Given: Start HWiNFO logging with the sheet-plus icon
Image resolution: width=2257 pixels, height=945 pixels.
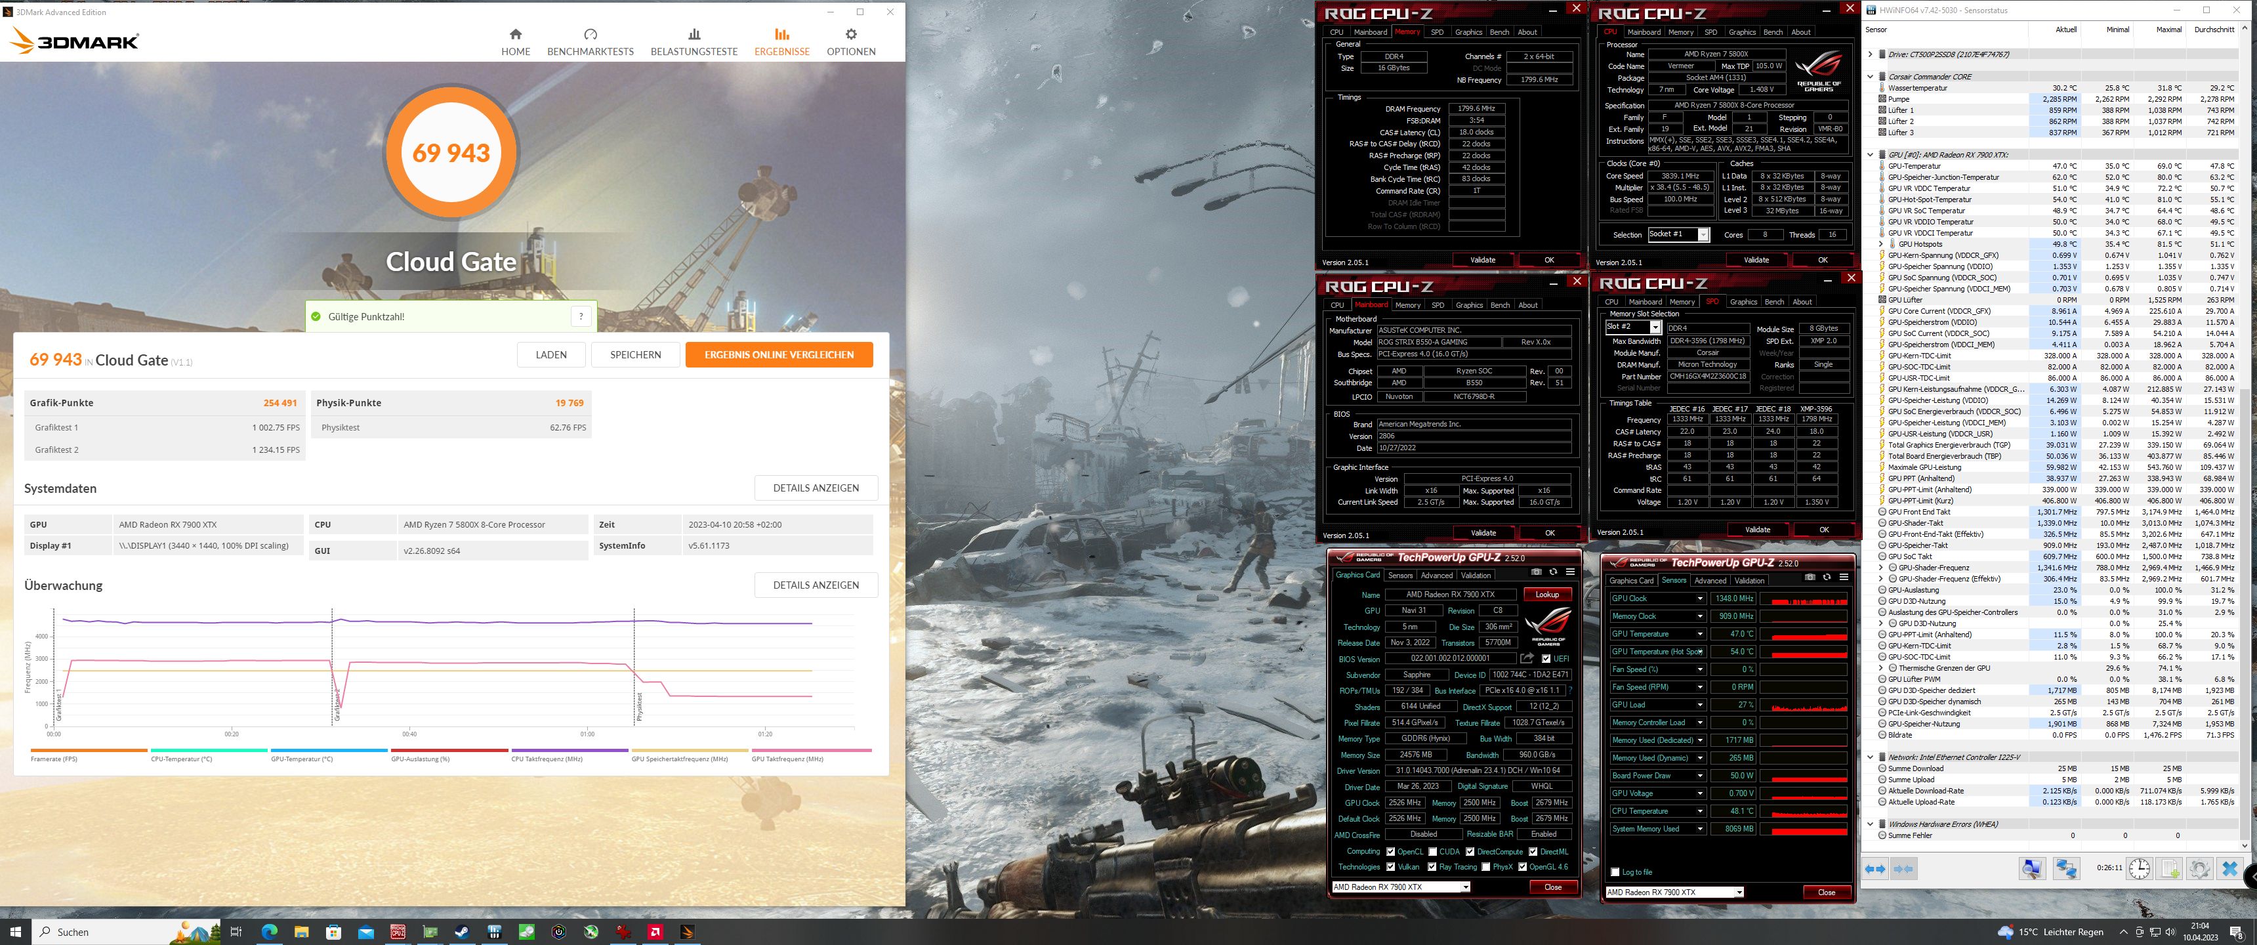Looking at the screenshot, I should (x=2169, y=869).
